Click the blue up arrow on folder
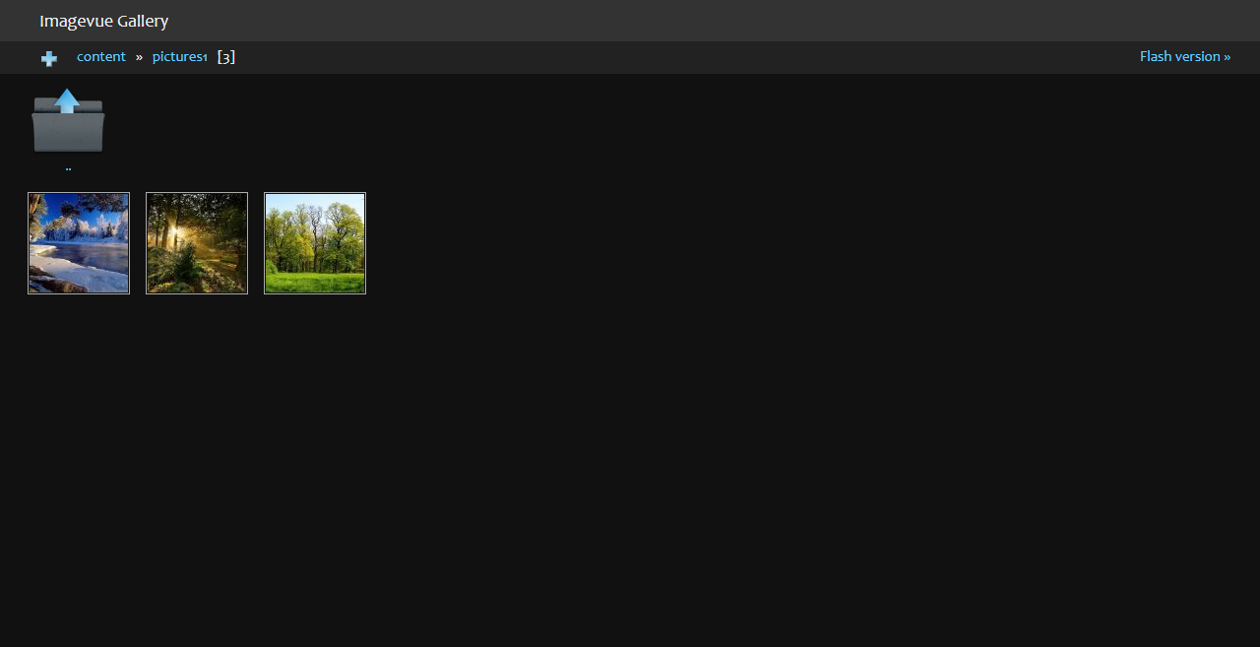Screen dimensions: 1260x647 [x=67, y=100]
